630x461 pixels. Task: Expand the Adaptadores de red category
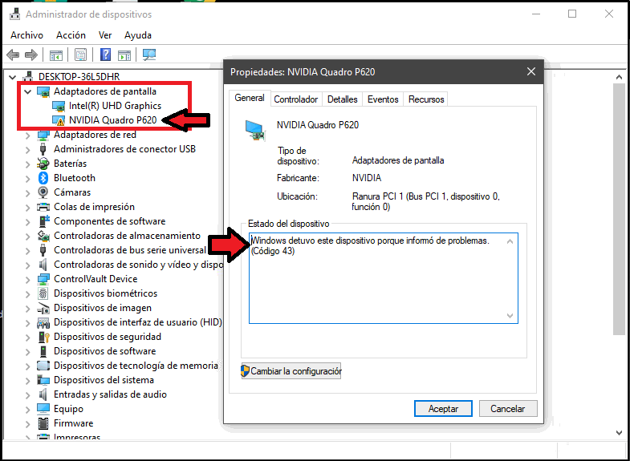(28, 135)
